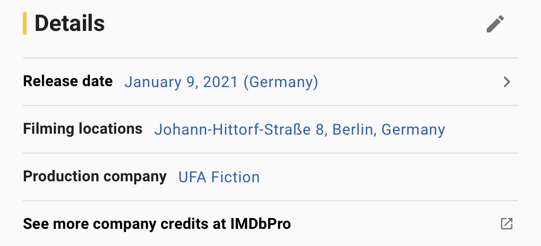Click blank area right of the filming location
541x246 pixels.
(x=481, y=129)
